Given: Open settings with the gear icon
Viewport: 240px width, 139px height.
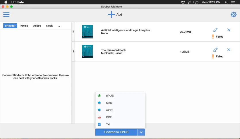Looking at the screenshot, I should 233,15.
